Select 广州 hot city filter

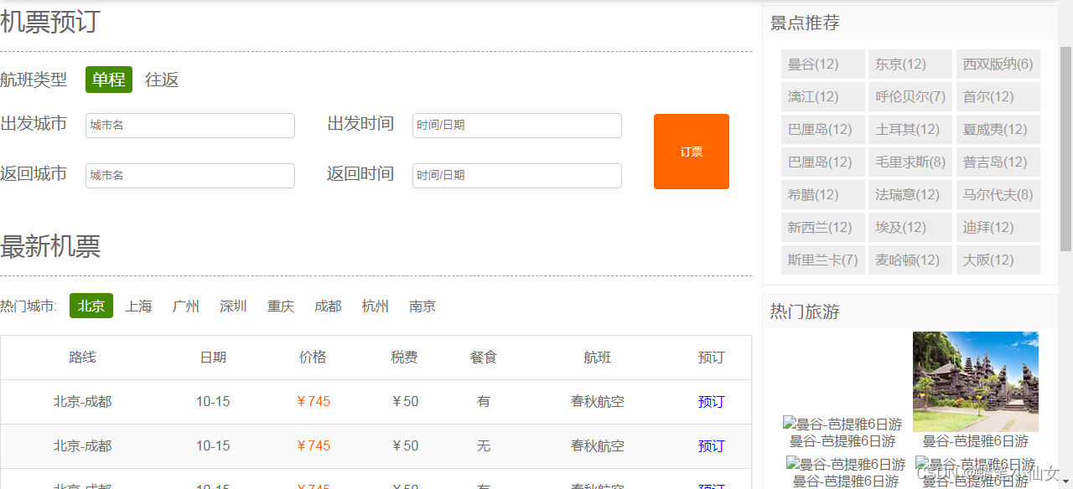tap(185, 306)
